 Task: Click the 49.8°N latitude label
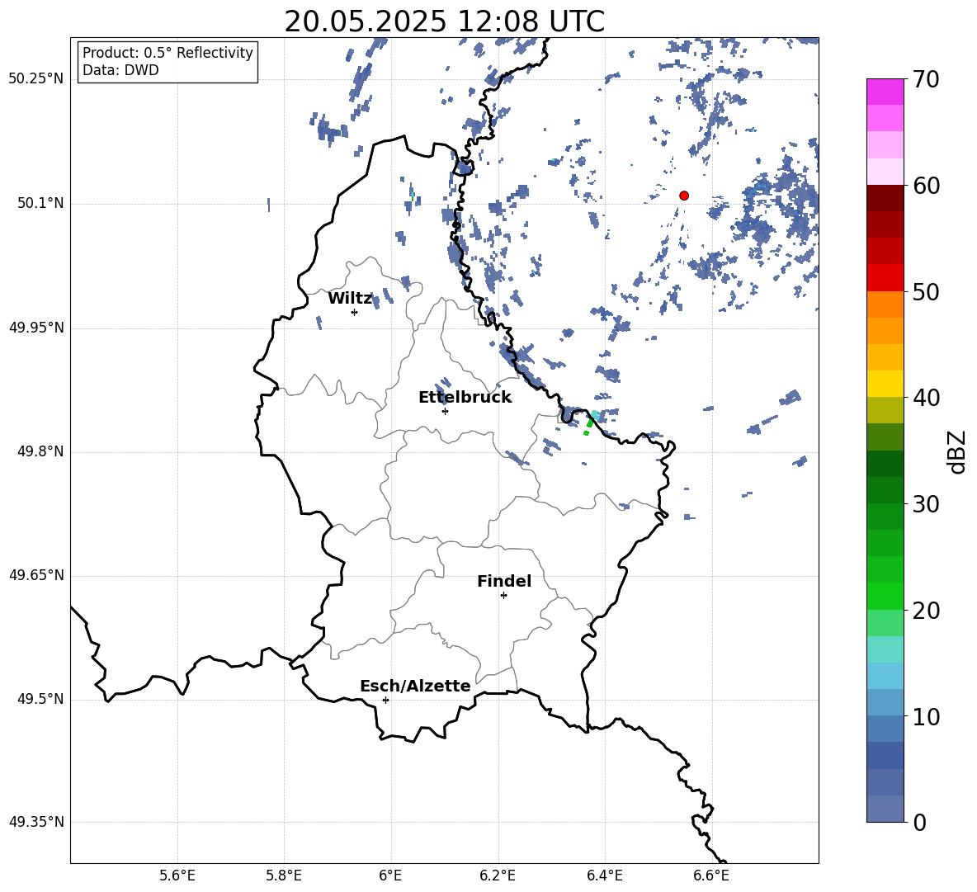pos(40,451)
